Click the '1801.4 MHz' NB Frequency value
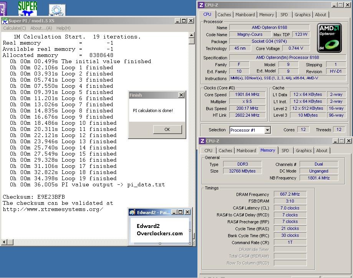This screenshot has width=353, height=278. (x=318, y=178)
